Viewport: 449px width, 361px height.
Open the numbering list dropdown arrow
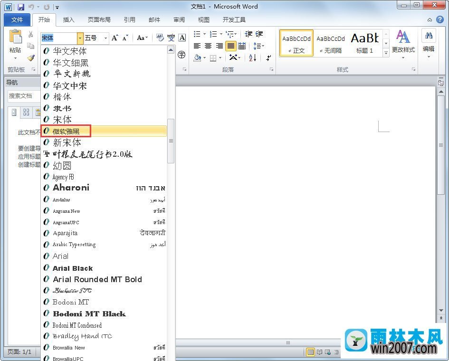221,34
